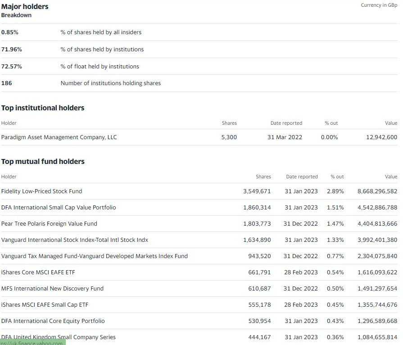Screen dimensions: 403x345
Task: Click 'Currency in GBp' label
Action: [x=379, y=5]
